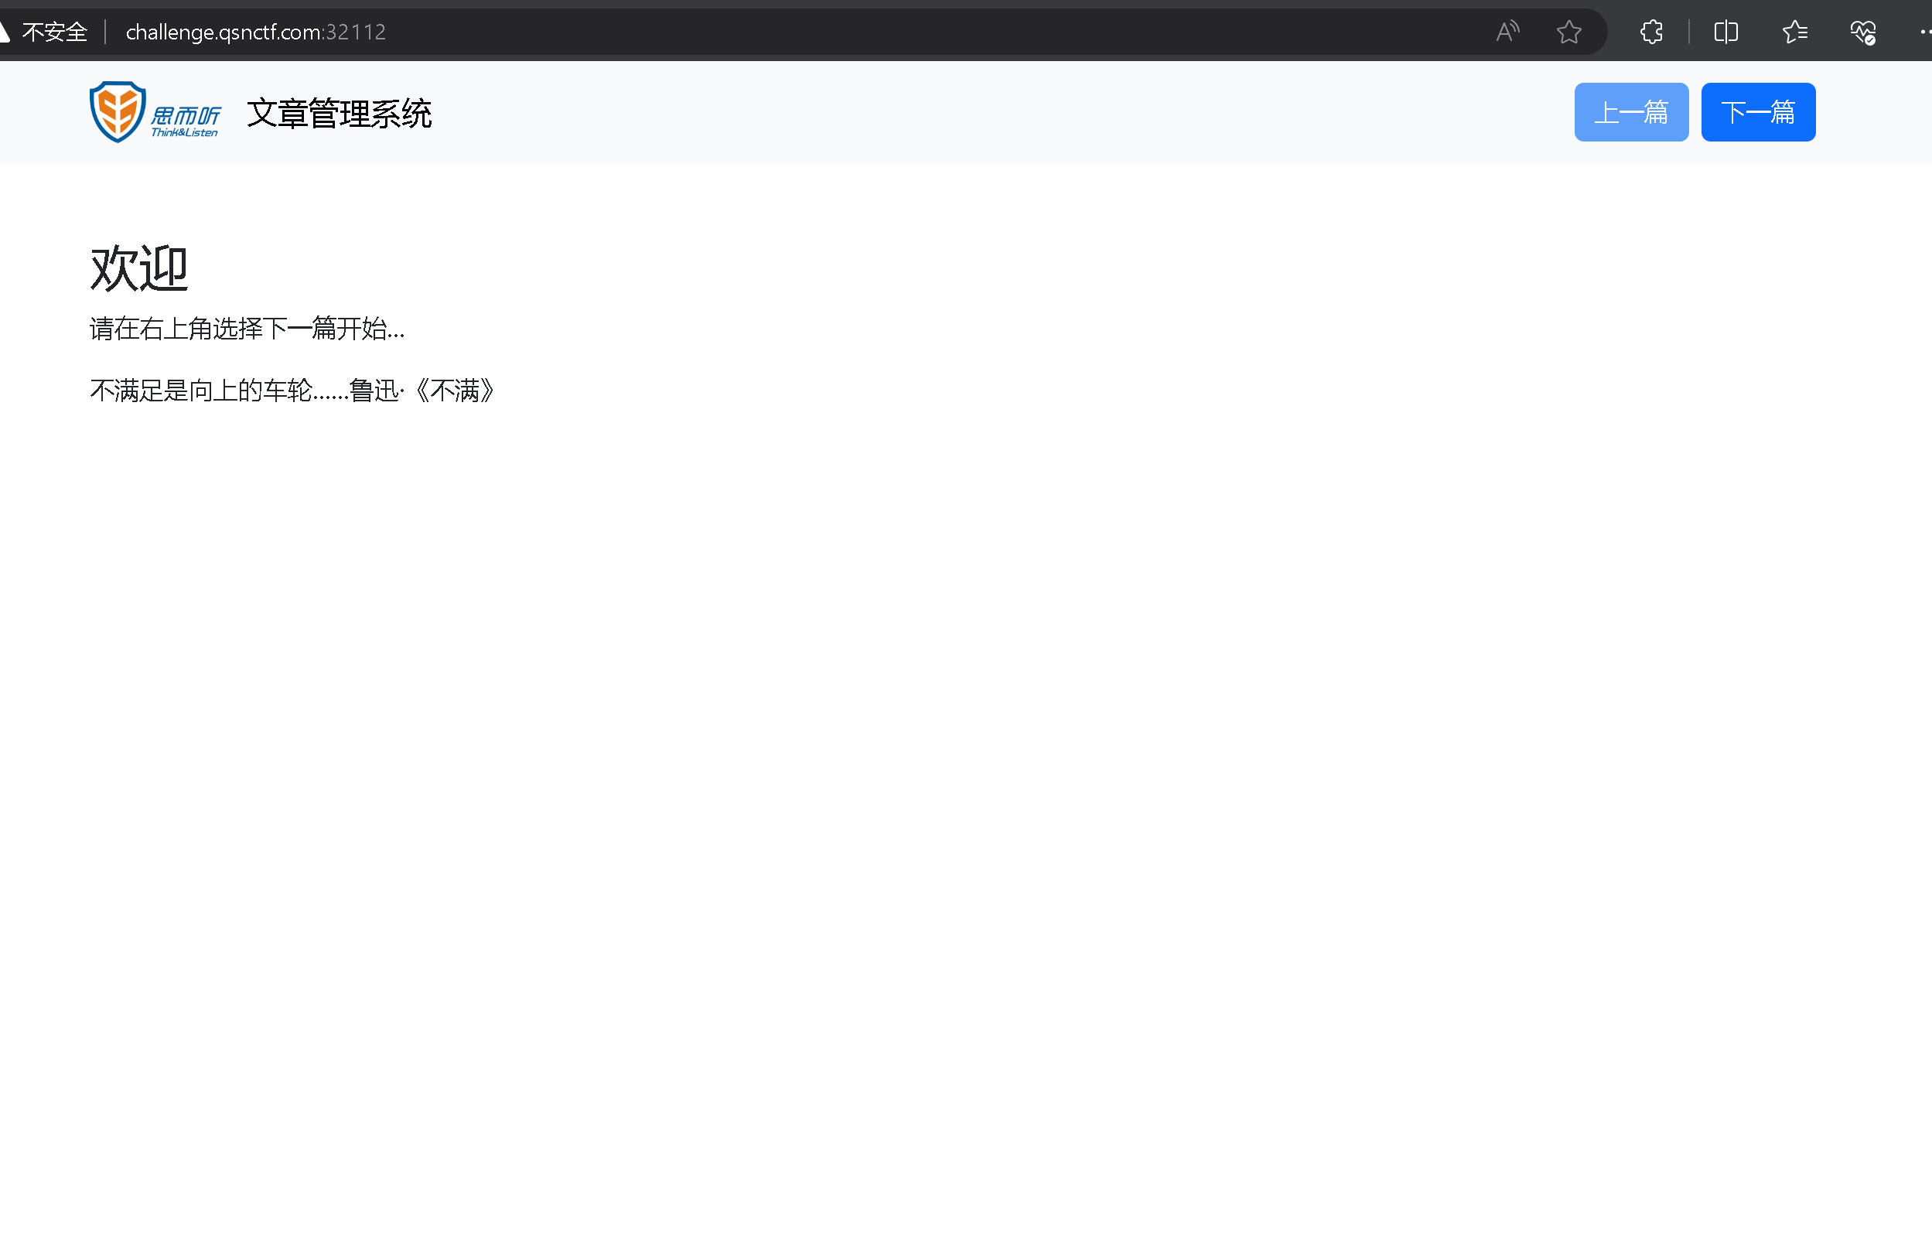Click the 文章管理系统 site title
Viewport: 1932px width, 1252px height.
pos(339,113)
